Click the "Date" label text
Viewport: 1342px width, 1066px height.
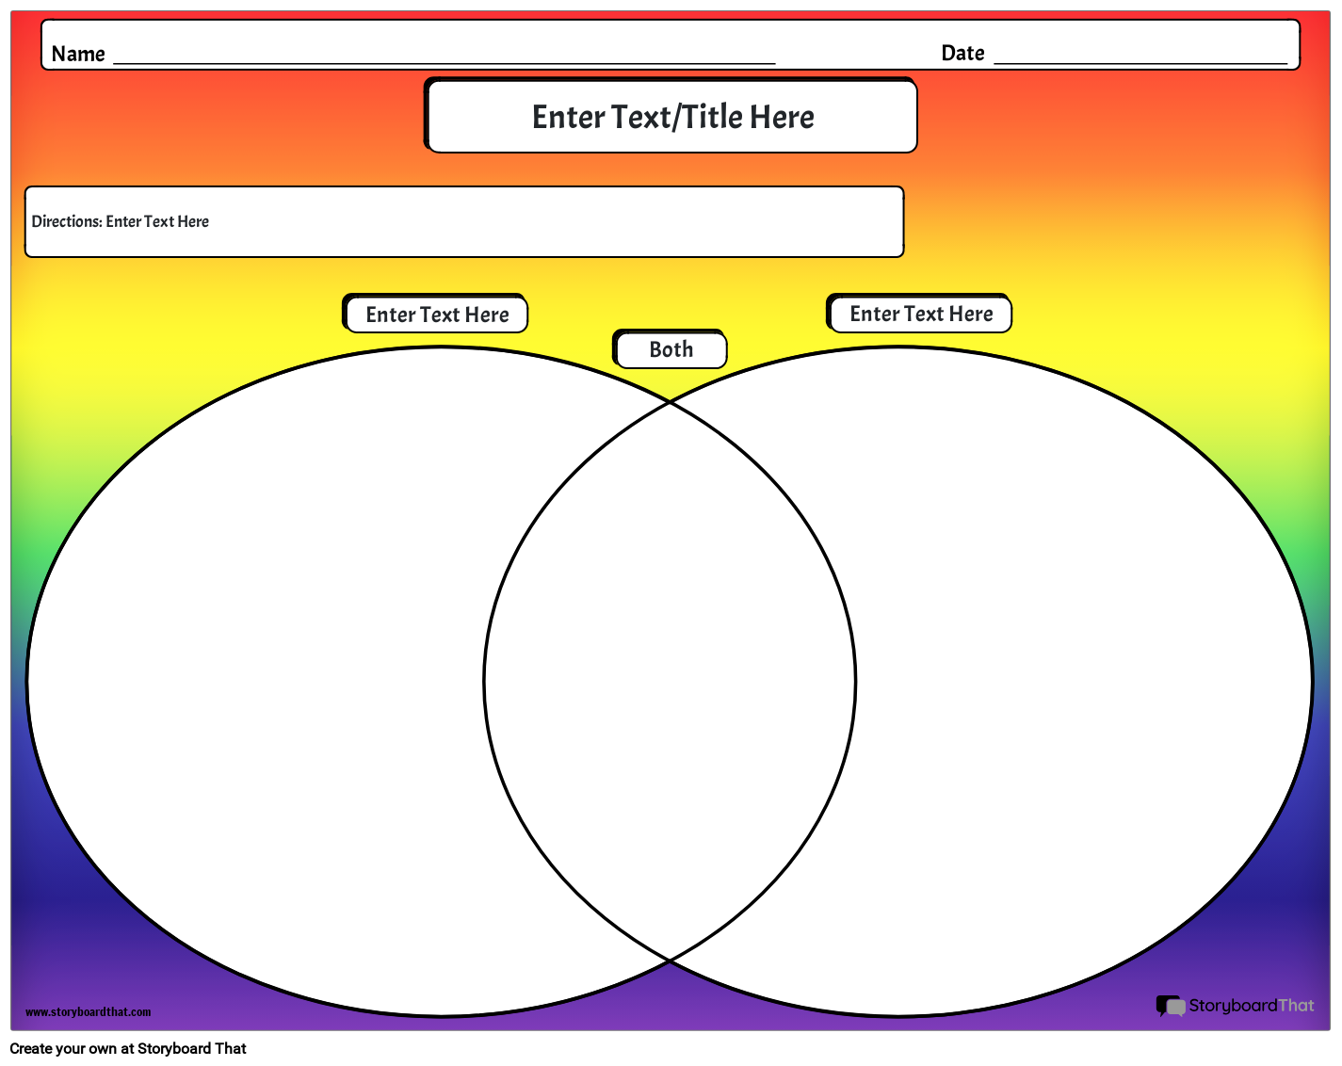tap(962, 54)
